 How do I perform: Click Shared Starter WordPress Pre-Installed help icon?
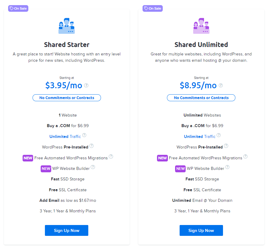pos(92,146)
